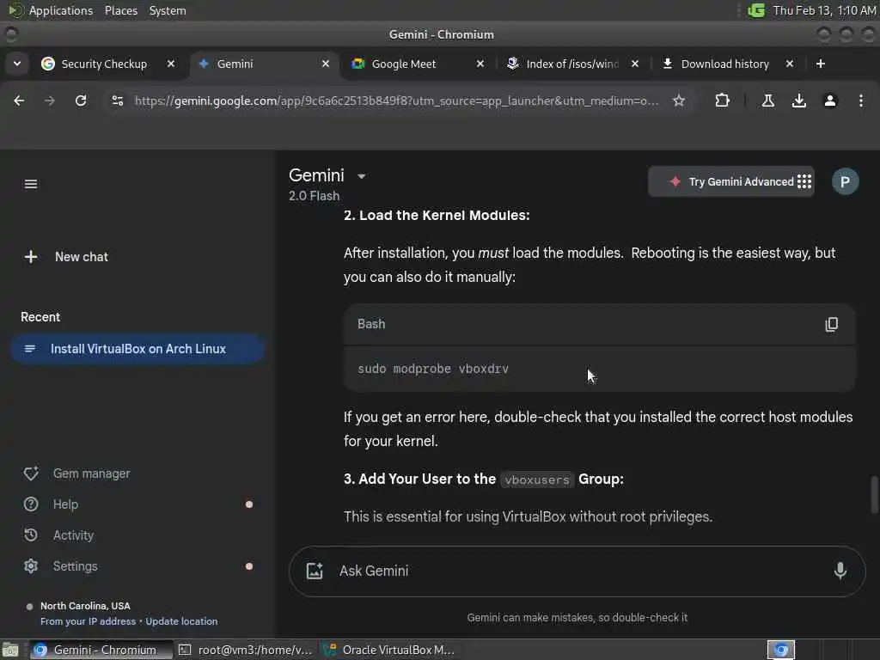Open the Downloads toolbar icon
880x660 pixels.
tap(798, 101)
